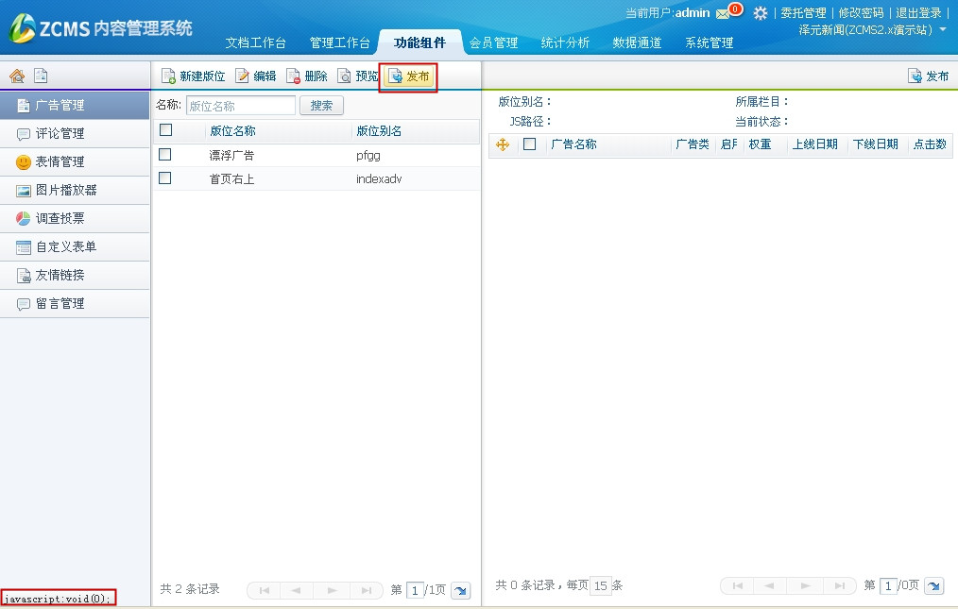Screen dimensions: 958x609
Task: Expand the 泽元新闻 site selector dropdown
Action: pyautogui.click(x=942, y=30)
